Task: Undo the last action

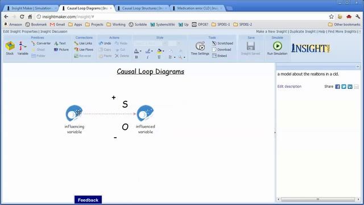Action: pyautogui.click(x=105, y=43)
